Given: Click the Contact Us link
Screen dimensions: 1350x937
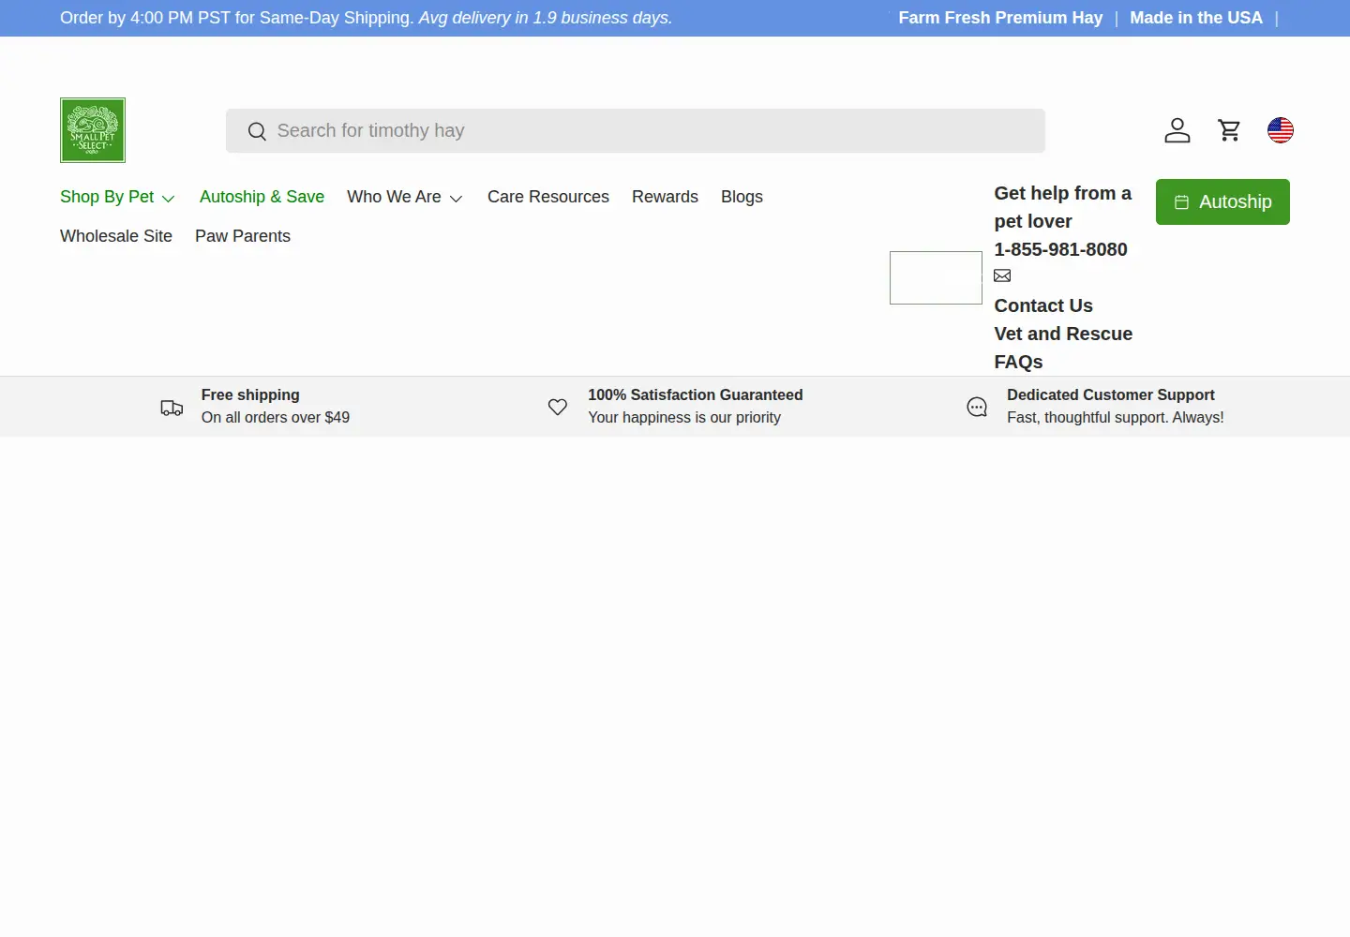Looking at the screenshot, I should pos(1043,305).
